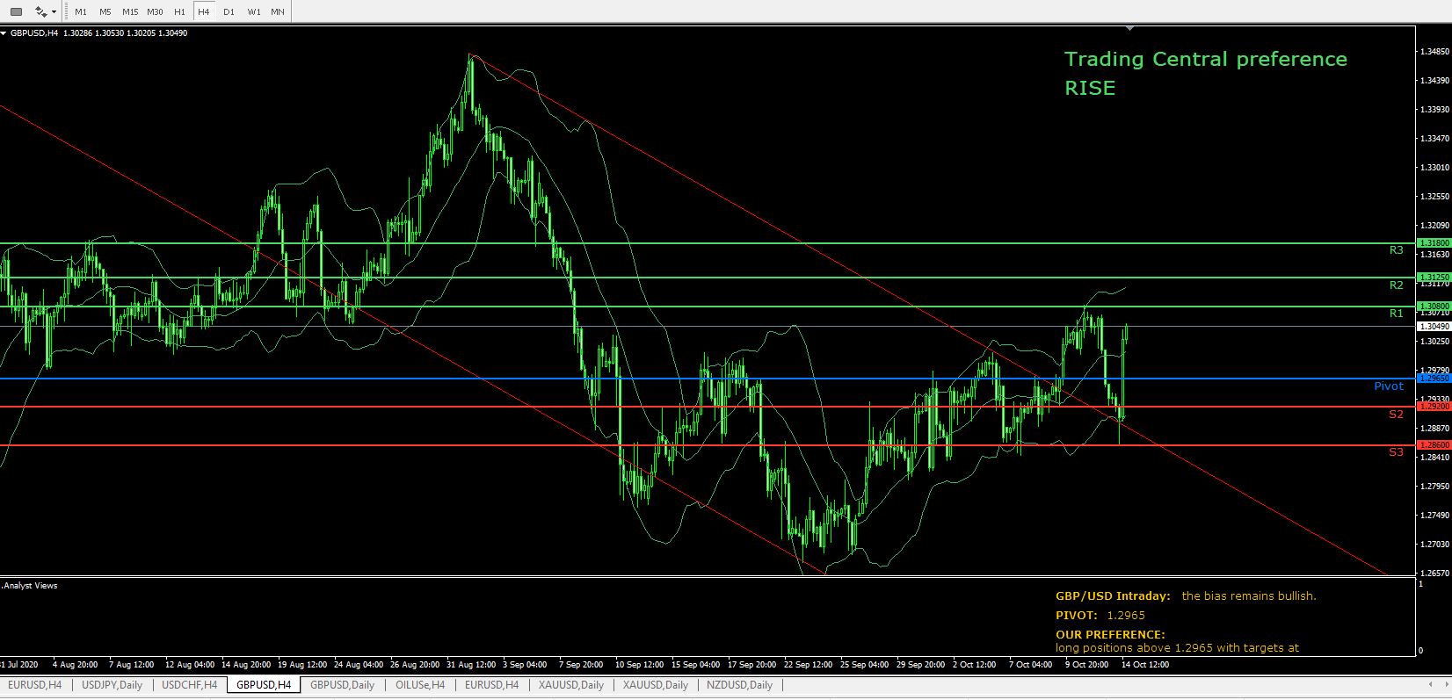This screenshot has width=1452, height=700.
Task: Open the GBPUSD,Daily chart tab
Action: pyautogui.click(x=342, y=685)
